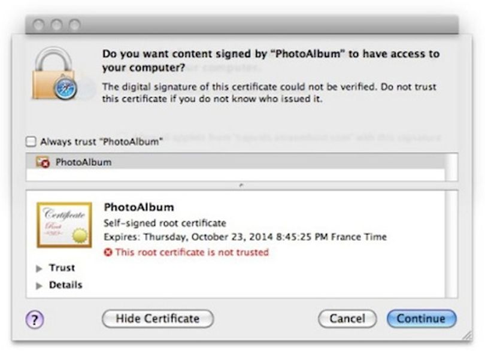Expand the Trust disclosure triangle
The image size is (485, 351).
[39, 268]
